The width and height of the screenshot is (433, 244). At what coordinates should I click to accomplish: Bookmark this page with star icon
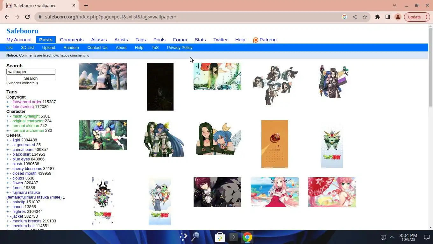click(x=365, y=17)
